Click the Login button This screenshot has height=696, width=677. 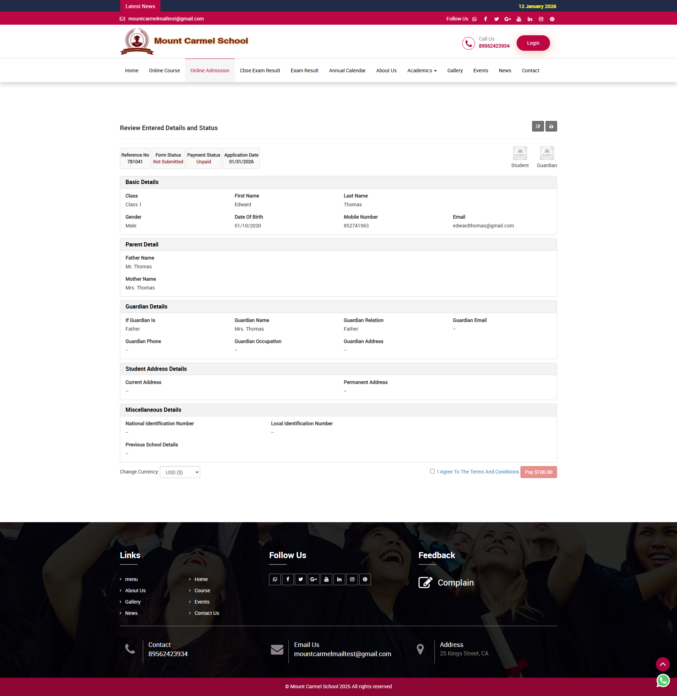533,43
